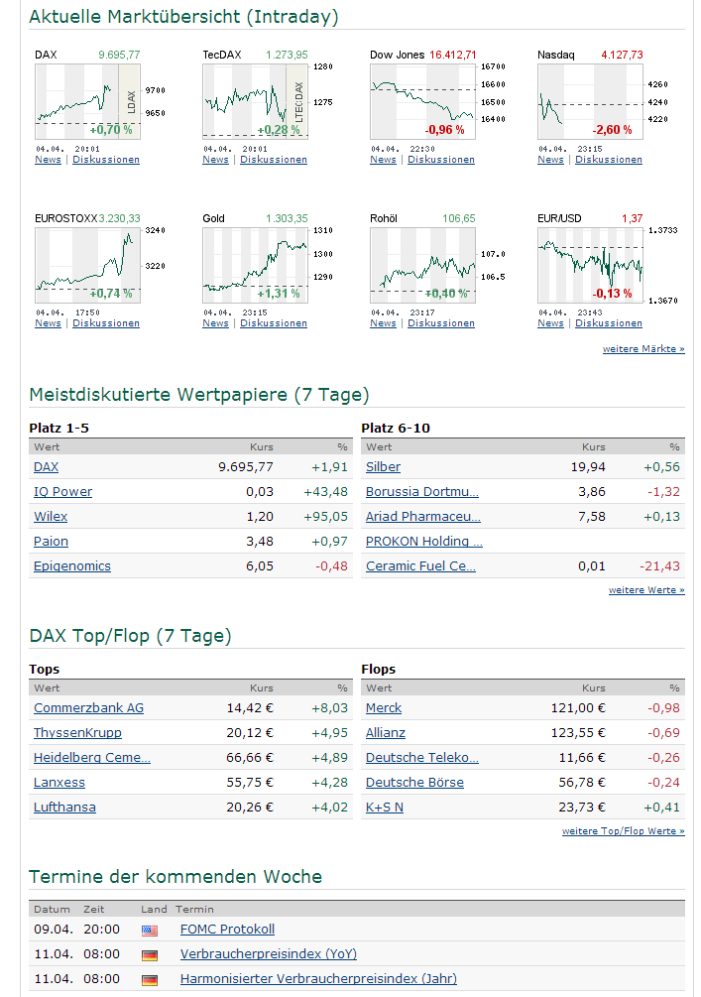
Task: Open Silber security link
Action: (384, 466)
